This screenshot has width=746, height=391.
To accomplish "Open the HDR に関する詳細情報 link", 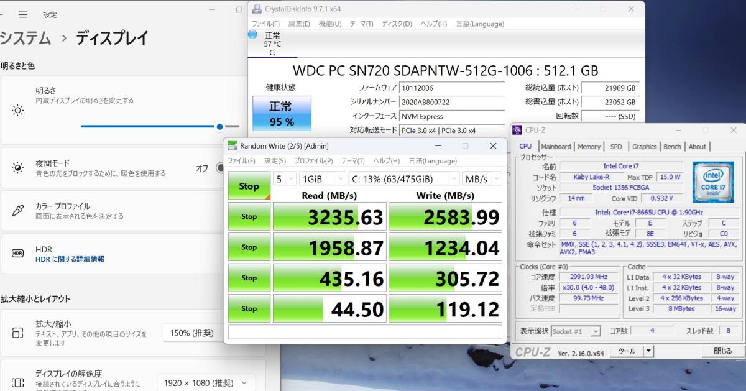I will [x=70, y=259].
